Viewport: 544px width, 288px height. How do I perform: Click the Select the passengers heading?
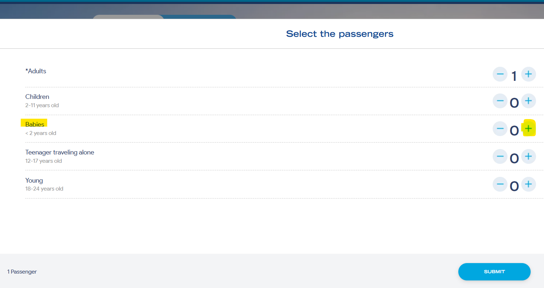click(340, 34)
